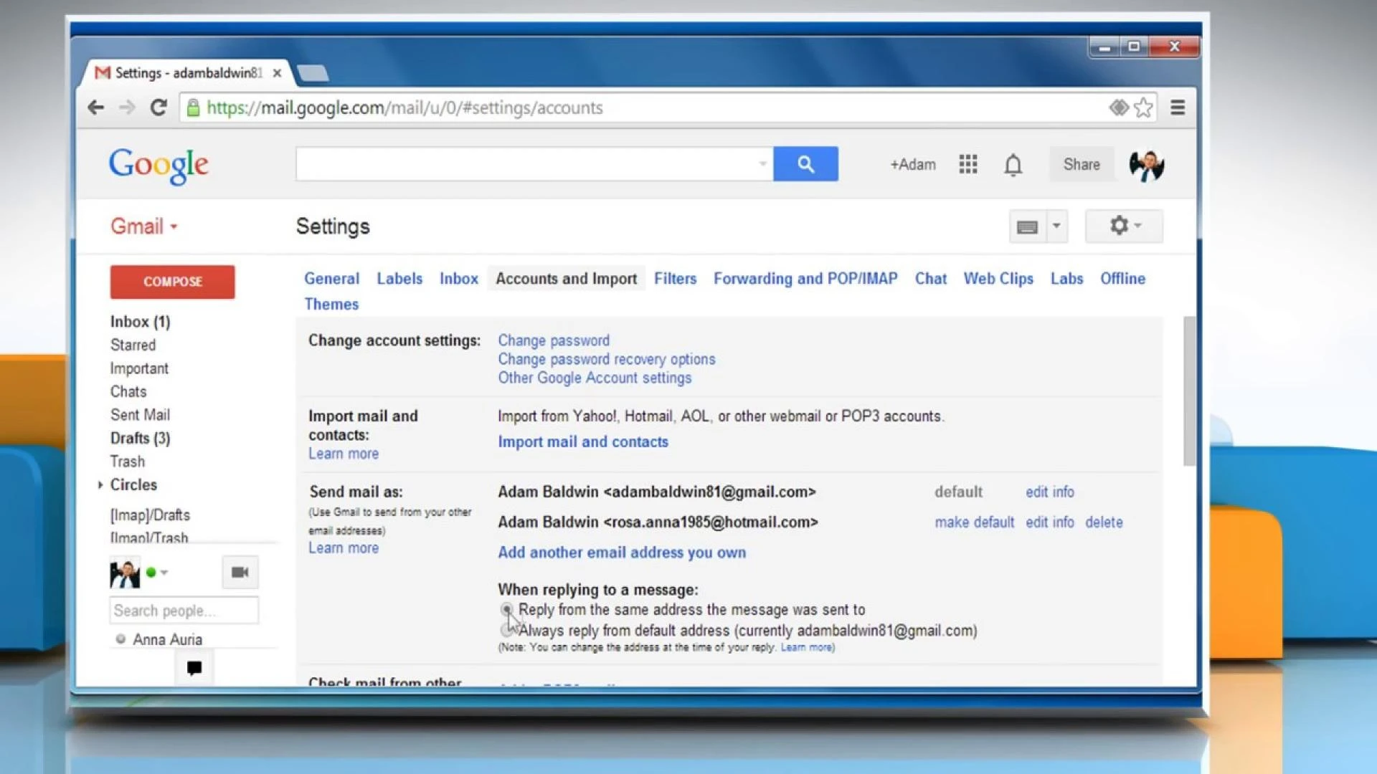The height and width of the screenshot is (774, 1377).
Task: Open the Change password link
Action: coord(553,340)
